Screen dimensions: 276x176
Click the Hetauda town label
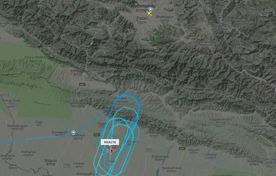tap(78, 71)
